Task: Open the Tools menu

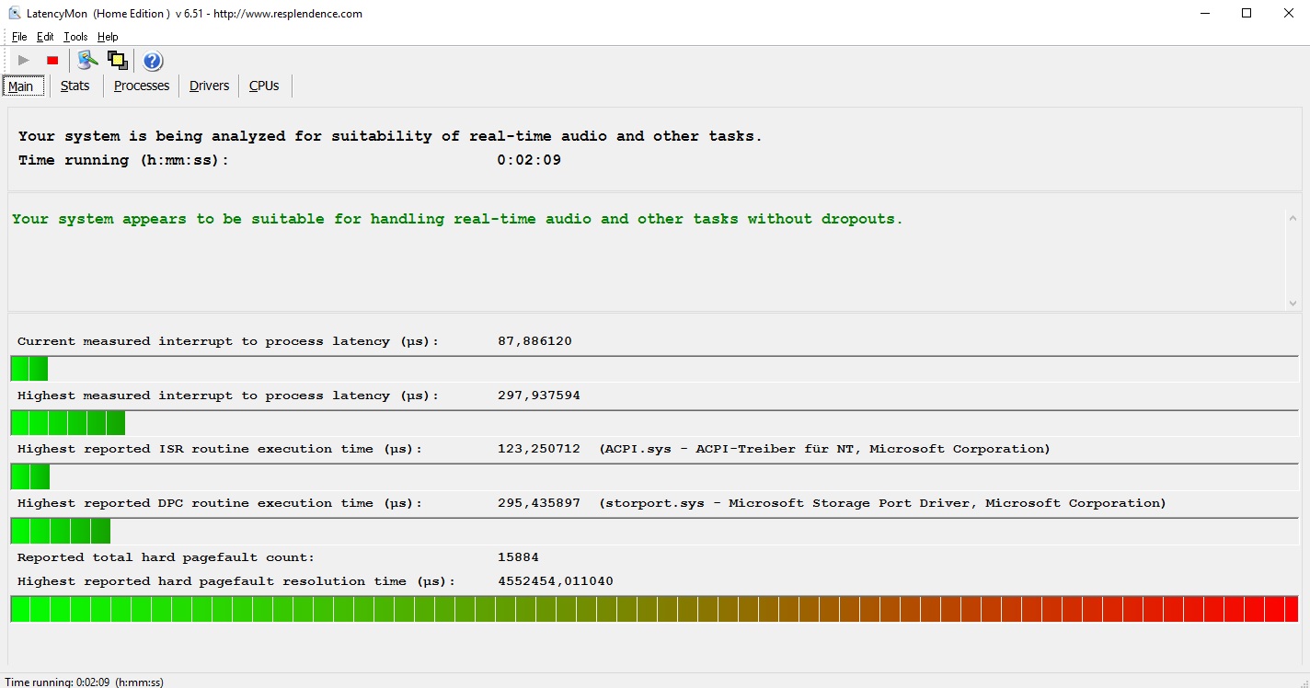Action: (x=75, y=37)
